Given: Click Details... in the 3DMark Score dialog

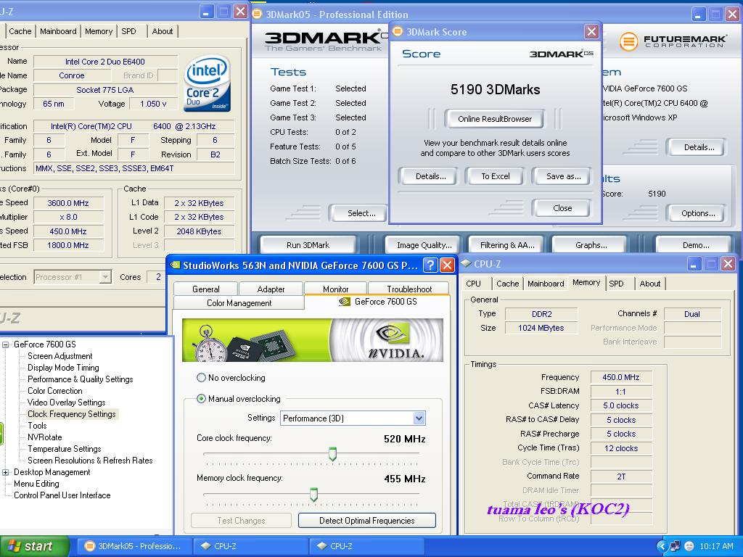Looking at the screenshot, I should click(430, 176).
